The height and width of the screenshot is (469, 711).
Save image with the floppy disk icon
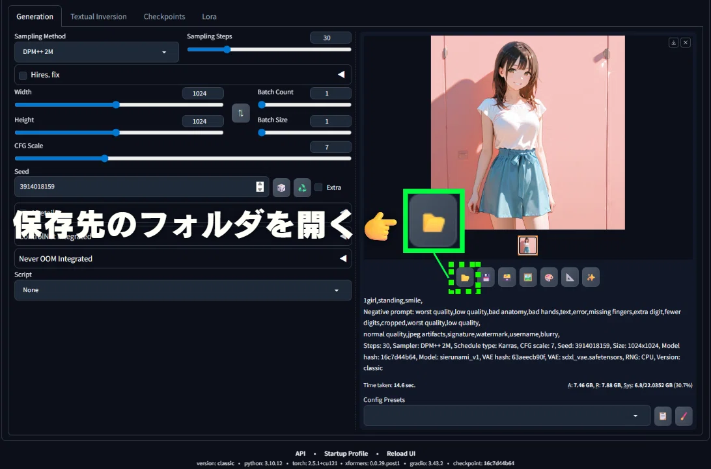[x=486, y=277]
